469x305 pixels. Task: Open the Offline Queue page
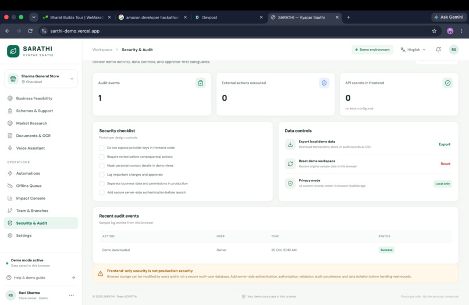pos(41,186)
